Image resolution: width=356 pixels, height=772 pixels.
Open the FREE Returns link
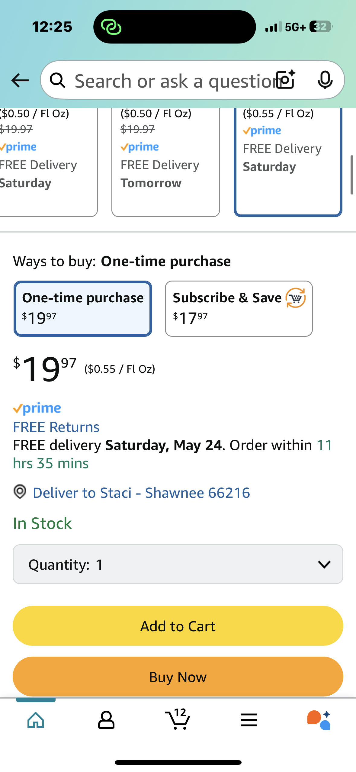point(56,427)
